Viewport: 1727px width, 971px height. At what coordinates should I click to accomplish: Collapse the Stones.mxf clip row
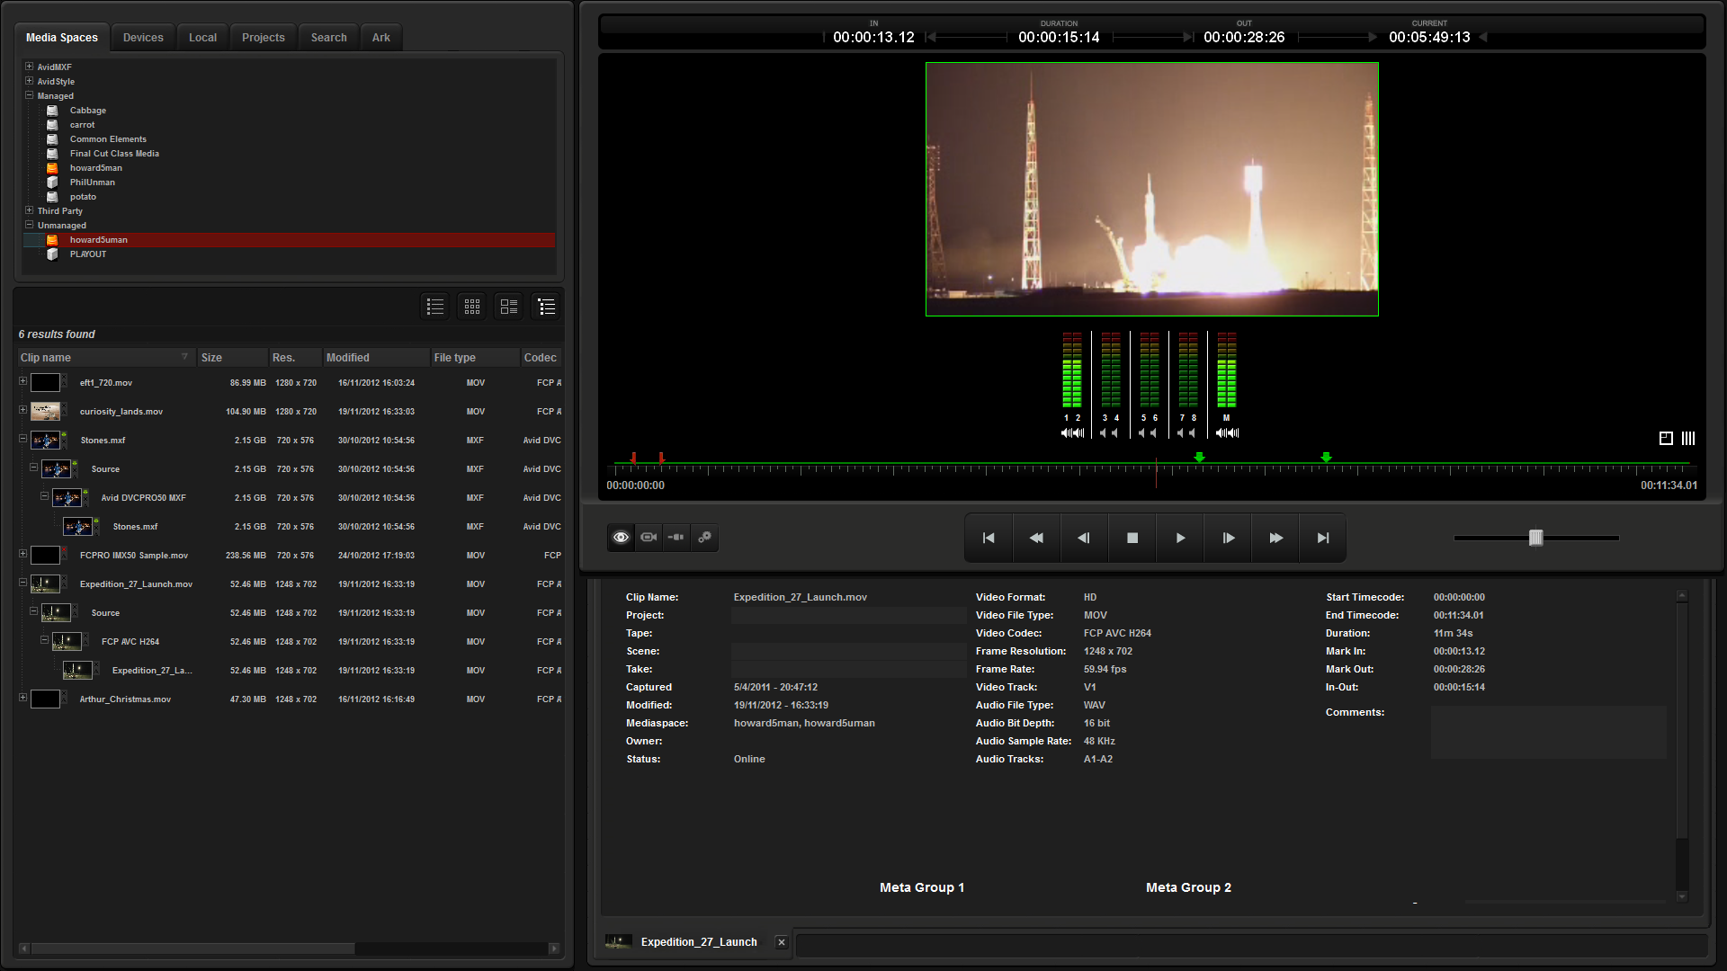point(22,440)
